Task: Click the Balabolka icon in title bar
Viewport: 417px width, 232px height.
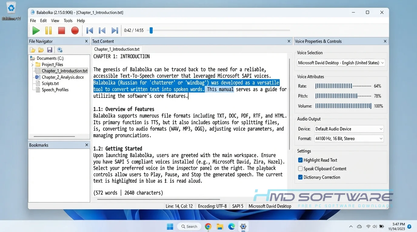Action: 33,12
